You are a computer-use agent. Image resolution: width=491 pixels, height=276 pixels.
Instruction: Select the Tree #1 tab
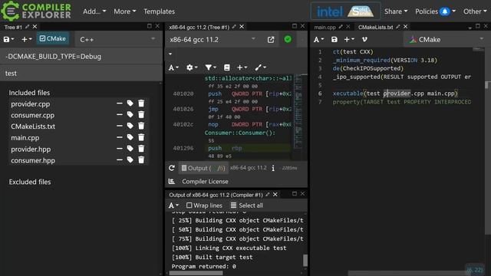tap(13, 28)
